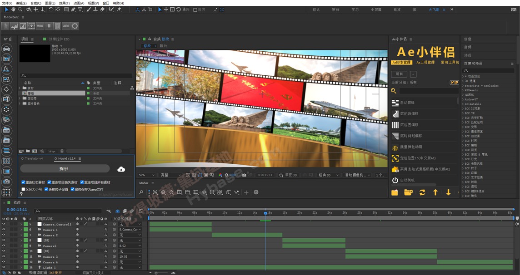Hide the Camera_Control1 layer
This screenshot has height=275, width=520.
4,224
